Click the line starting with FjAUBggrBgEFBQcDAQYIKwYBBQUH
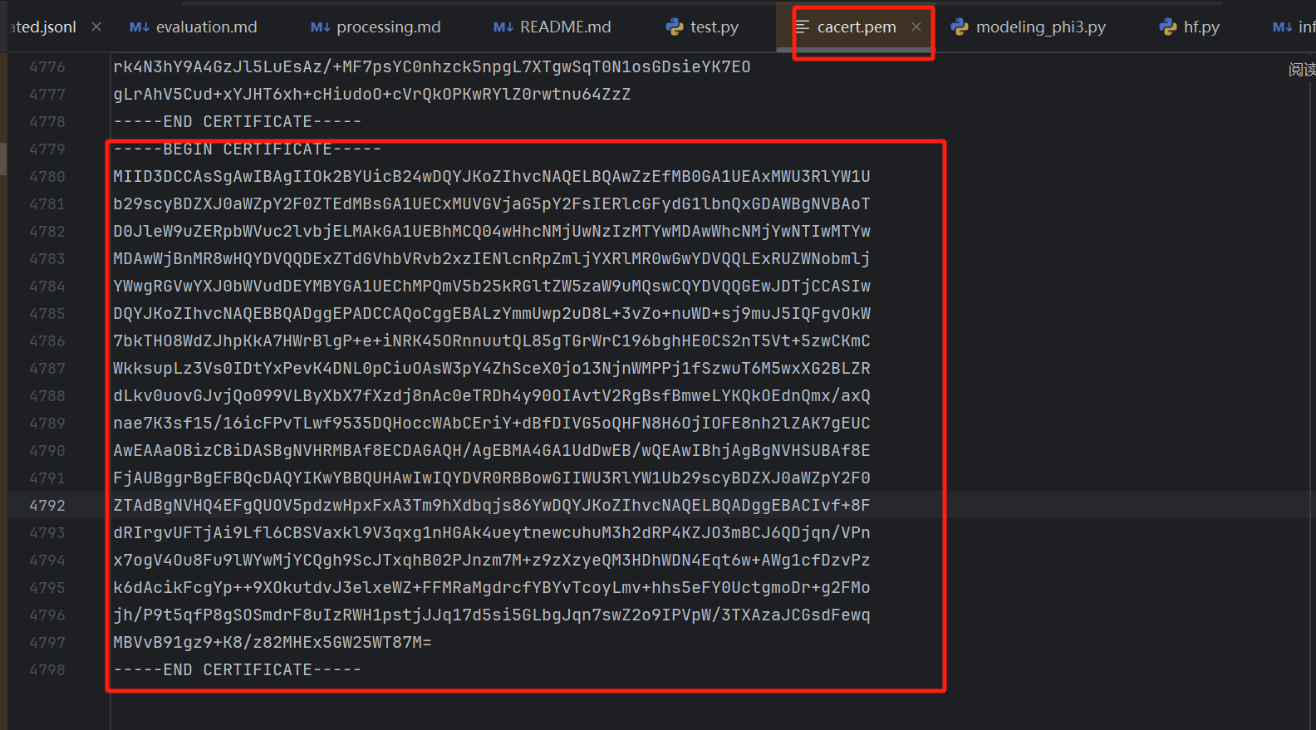The width and height of the screenshot is (1316, 730). 492,478
